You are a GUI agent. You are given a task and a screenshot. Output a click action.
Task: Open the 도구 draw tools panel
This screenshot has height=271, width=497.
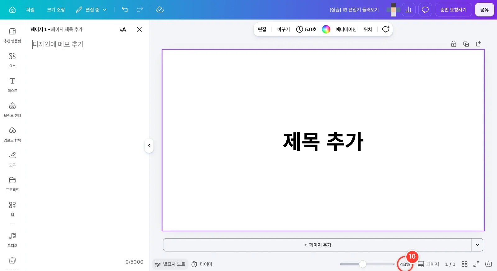click(12, 159)
